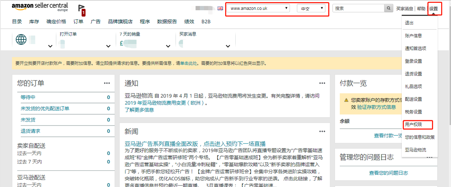Click the 过去 7 天内 row text
This screenshot has width=451, height=187.
[30, 162]
